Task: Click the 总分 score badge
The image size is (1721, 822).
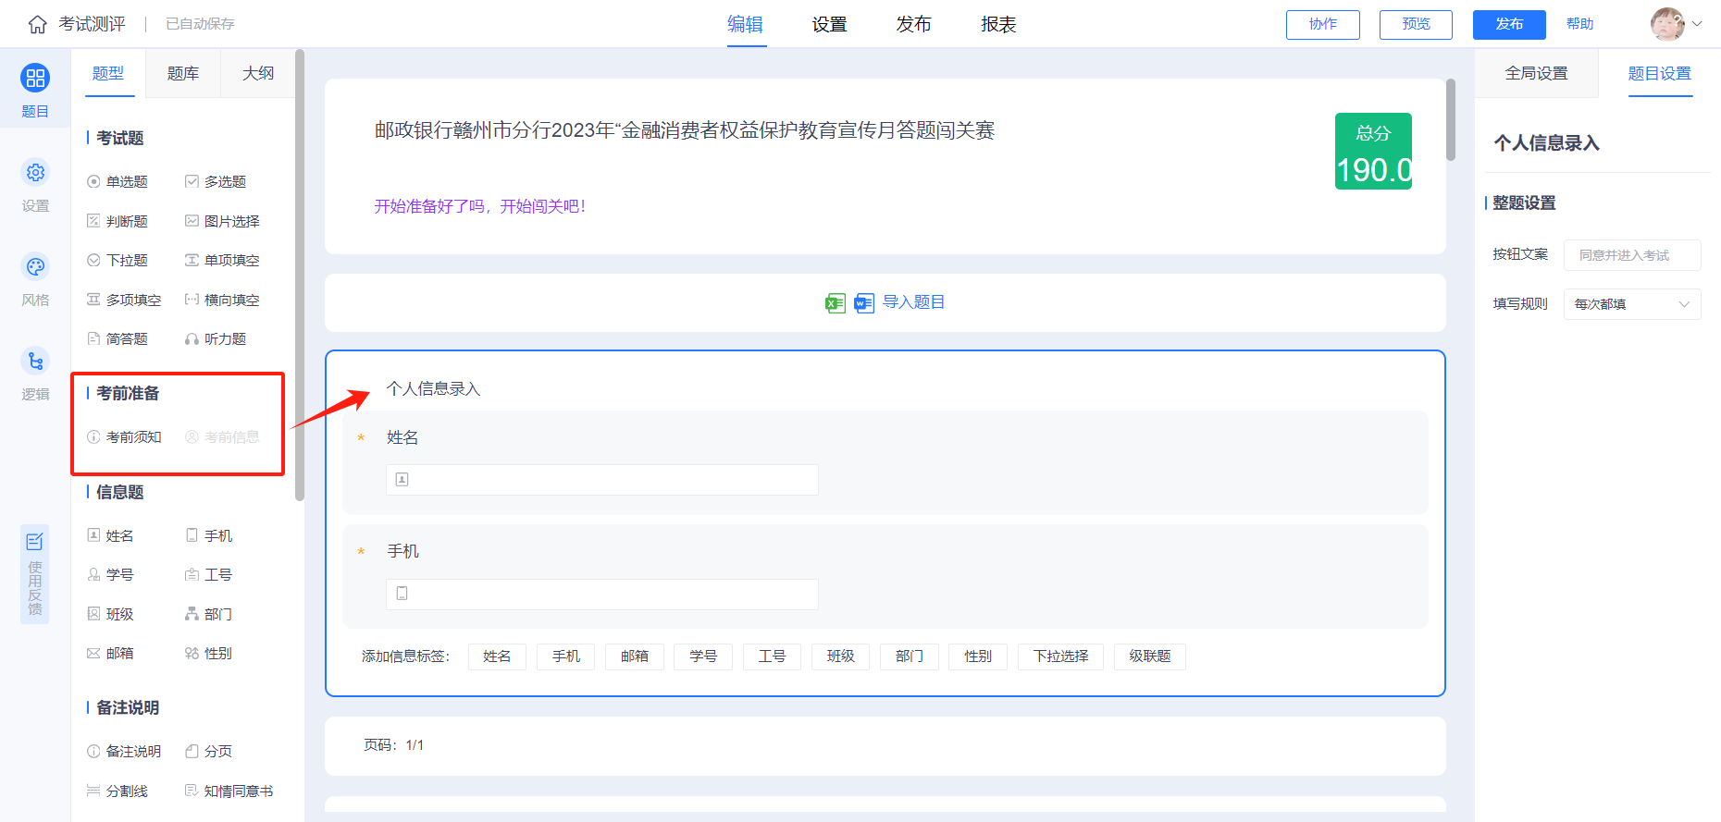Action: [x=1373, y=152]
